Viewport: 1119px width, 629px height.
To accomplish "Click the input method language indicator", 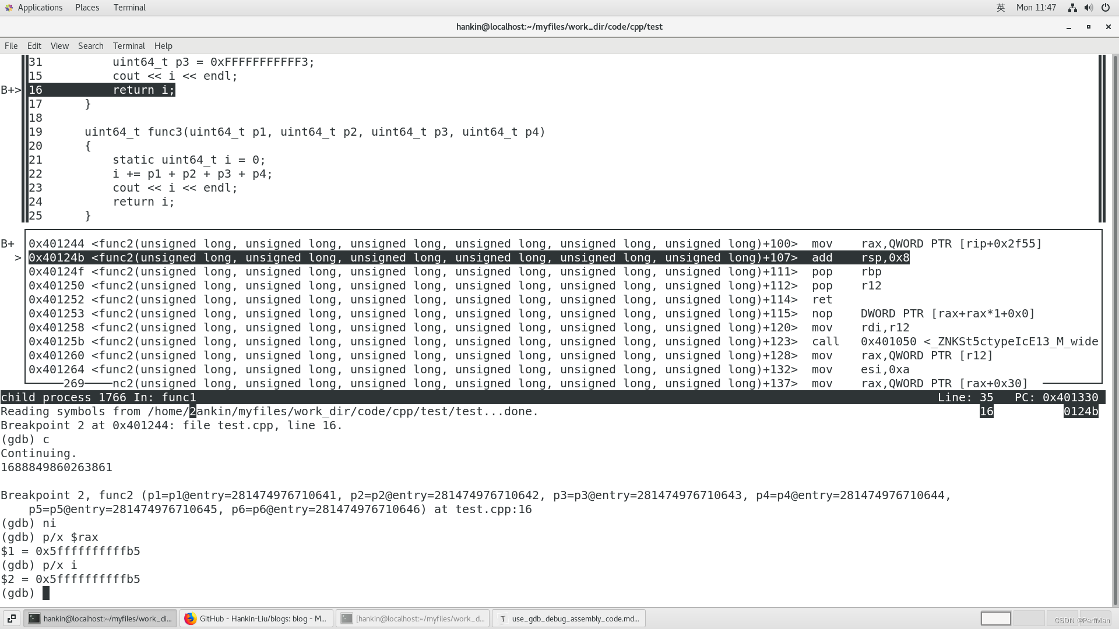I will [1001, 8].
